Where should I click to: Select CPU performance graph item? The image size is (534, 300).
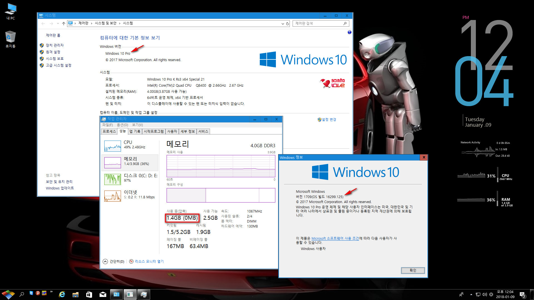point(130,146)
